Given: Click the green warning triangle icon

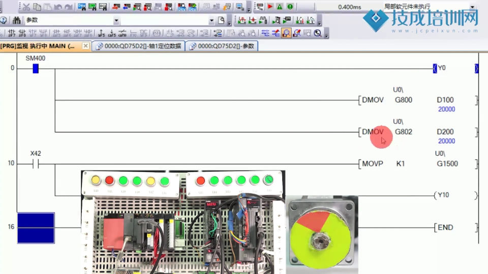Looking at the screenshot, I should pyautogui.click(x=280, y=7).
